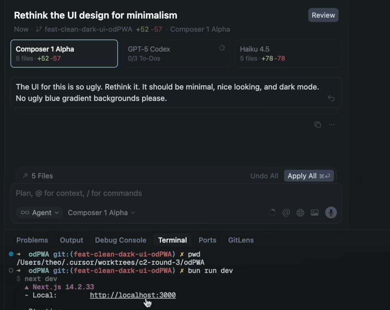The width and height of the screenshot is (390, 310).
Task: Click the Review button
Action: (323, 15)
